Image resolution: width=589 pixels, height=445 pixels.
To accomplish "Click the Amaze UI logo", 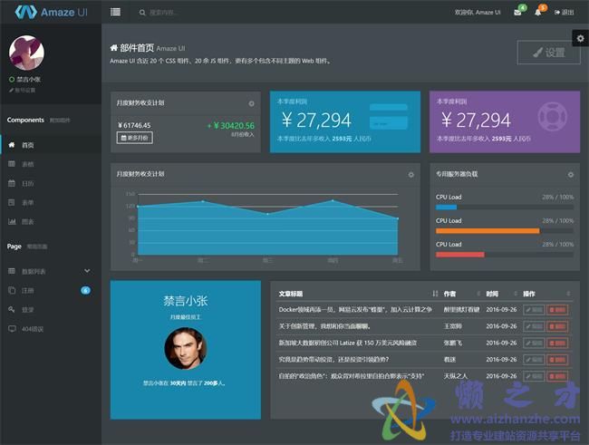I will tap(51, 12).
